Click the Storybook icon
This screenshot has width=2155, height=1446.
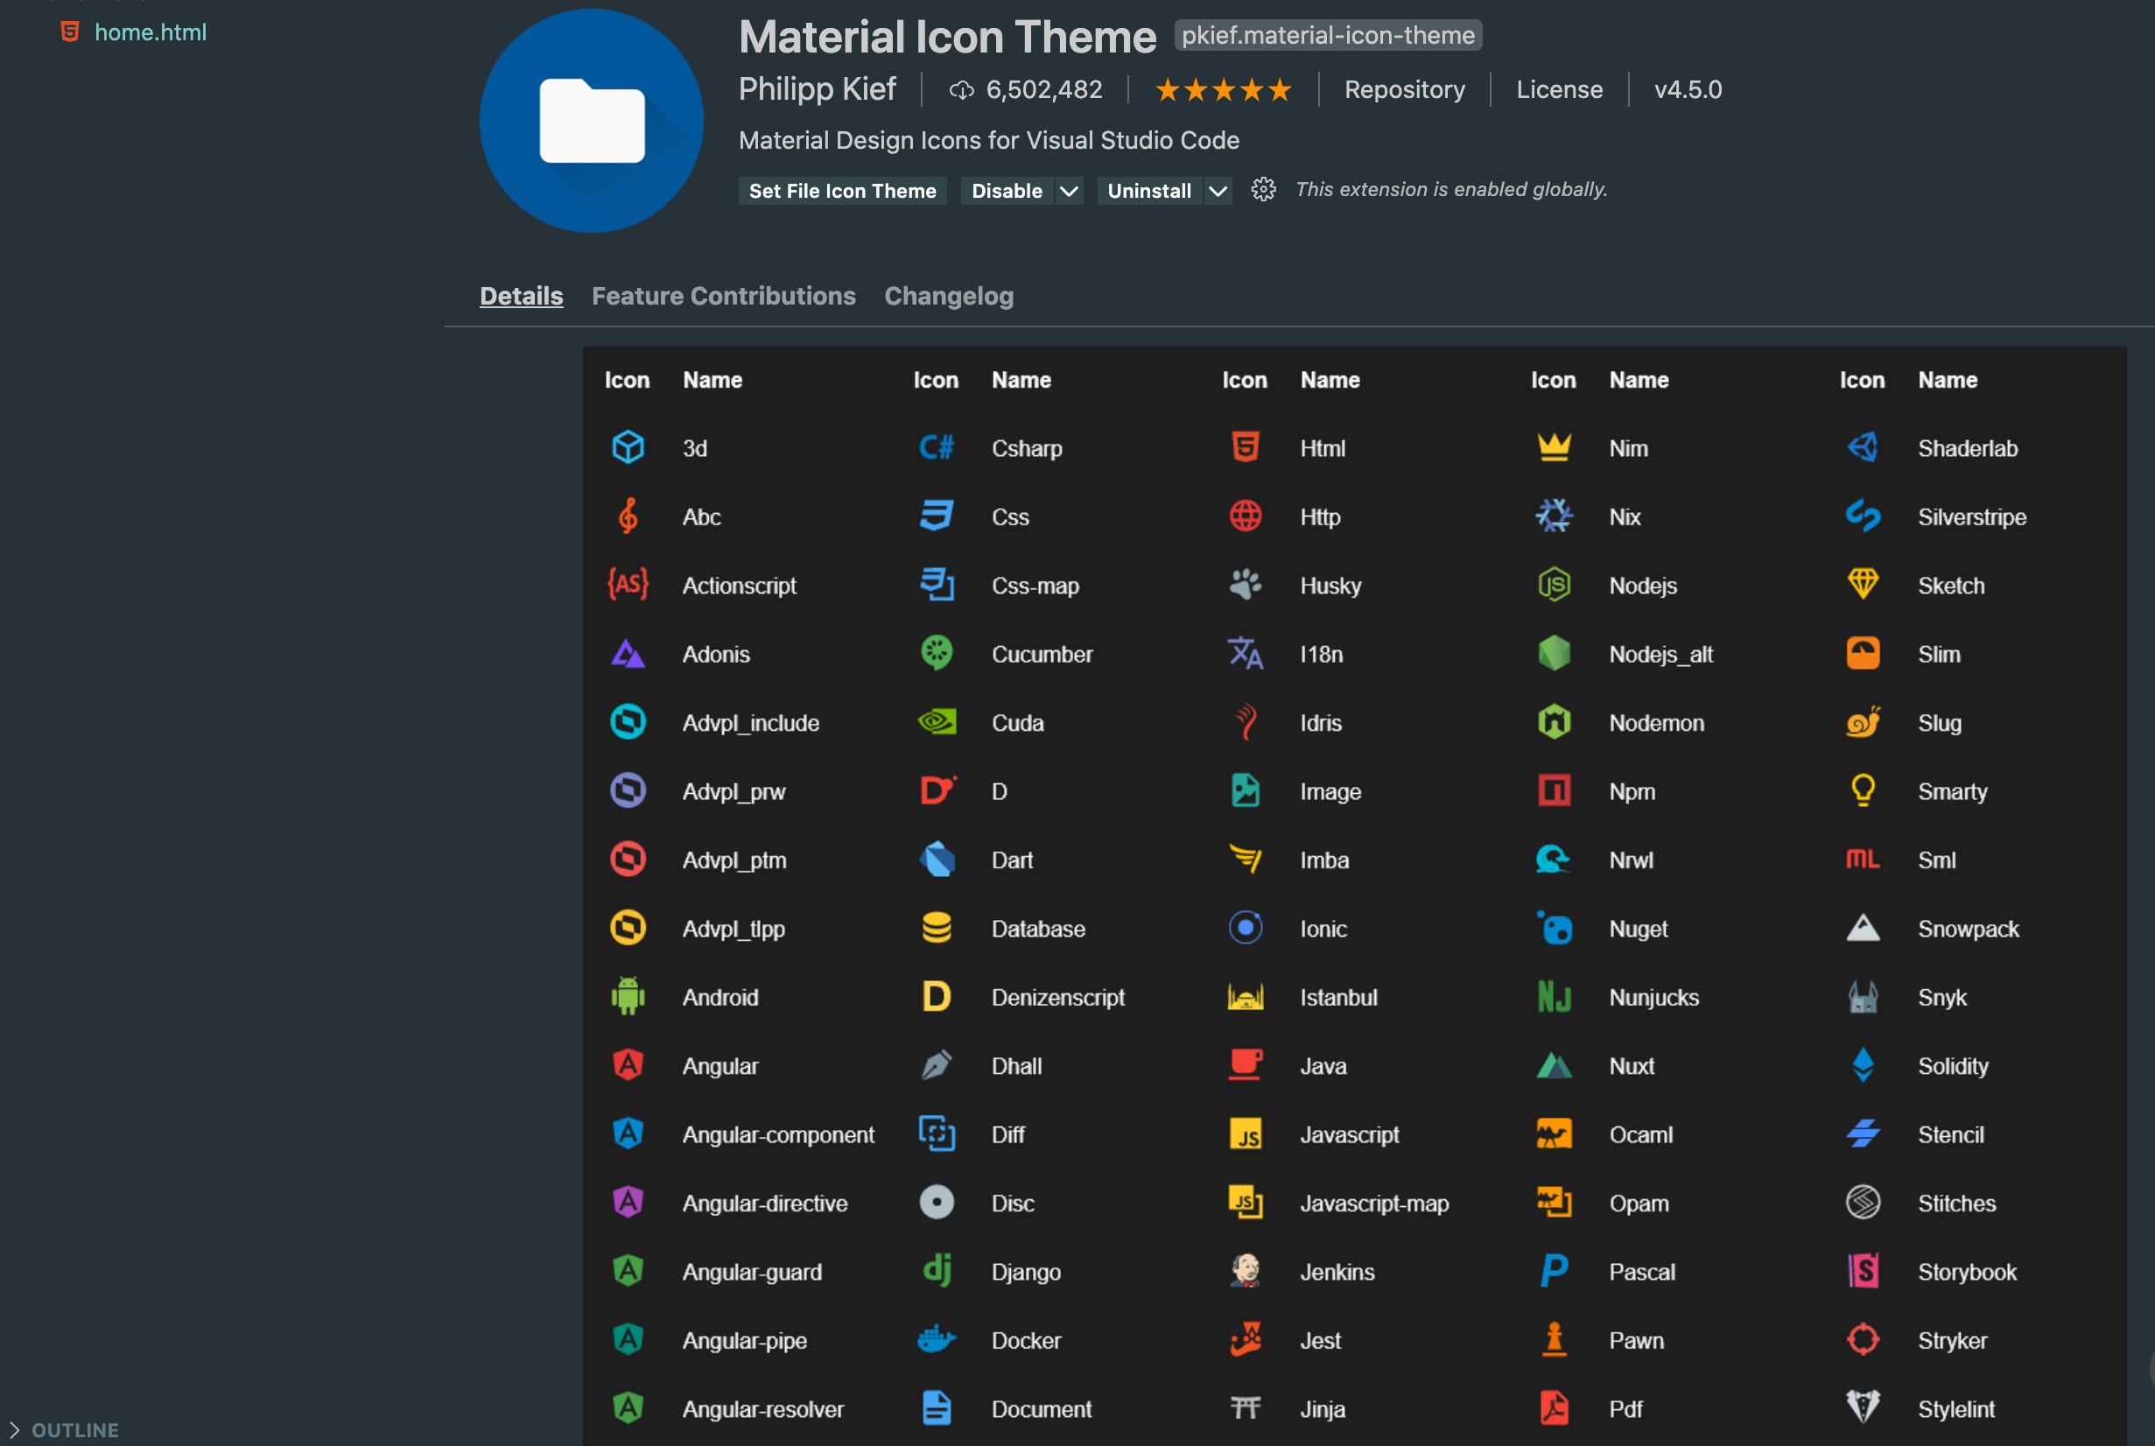click(1863, 1272)
